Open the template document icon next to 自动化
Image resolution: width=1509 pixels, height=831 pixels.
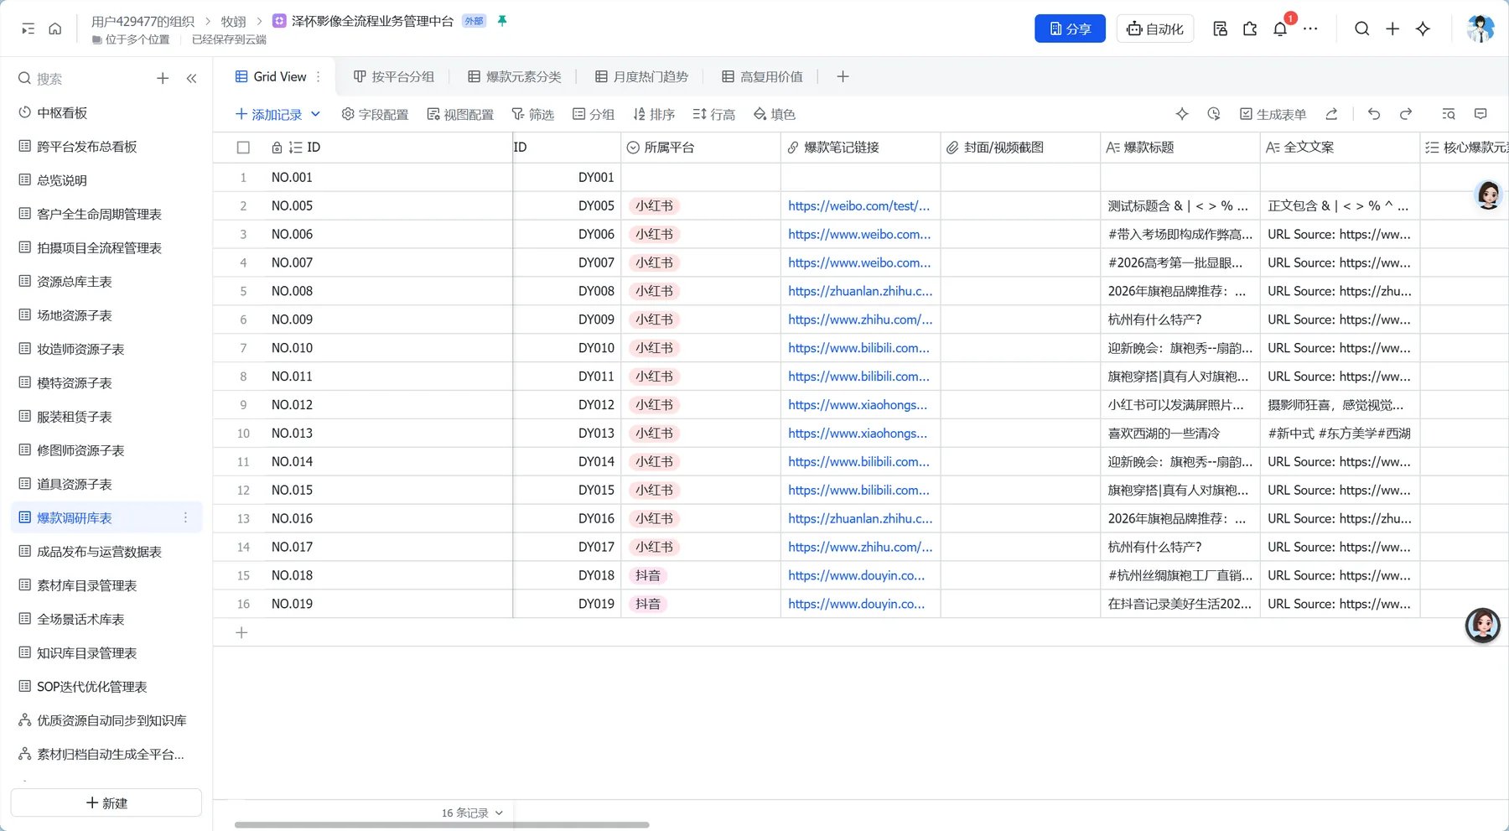click(x=1220, y=29)
